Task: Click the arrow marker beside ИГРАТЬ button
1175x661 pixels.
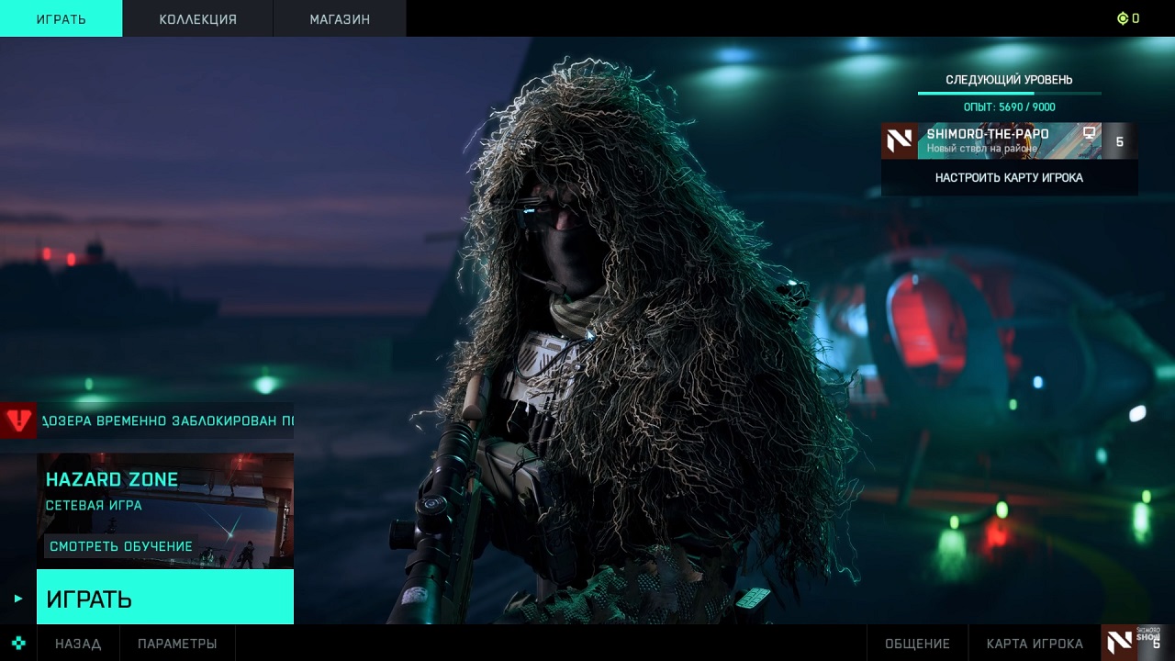Action: [18, 599]
